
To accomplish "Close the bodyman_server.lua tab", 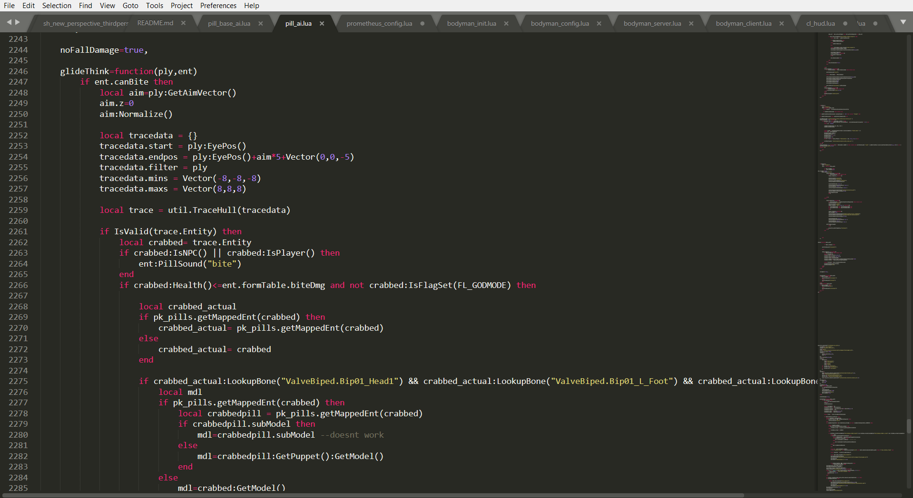I will pyautogui.click(x=691, y=23).
